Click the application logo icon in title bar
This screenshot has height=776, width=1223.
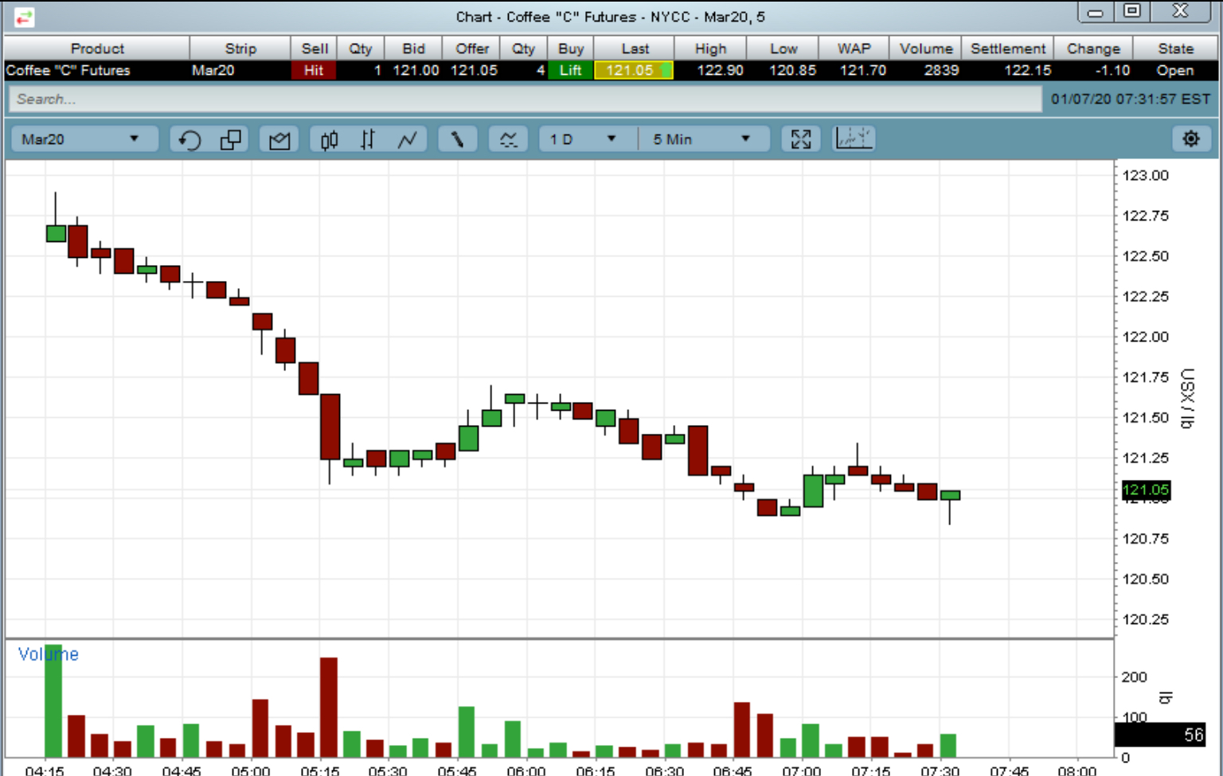pos(24,16)
